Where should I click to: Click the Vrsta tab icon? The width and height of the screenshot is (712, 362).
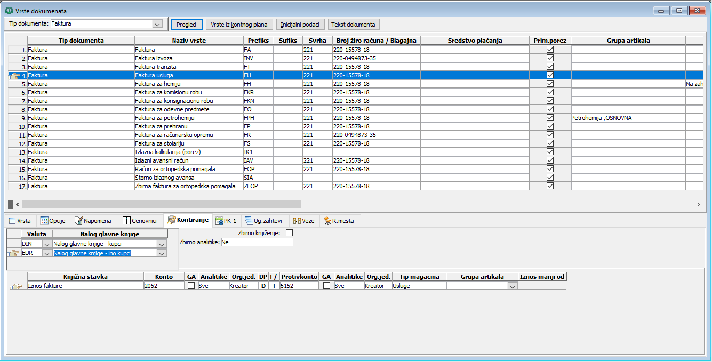tap(12, 221)
